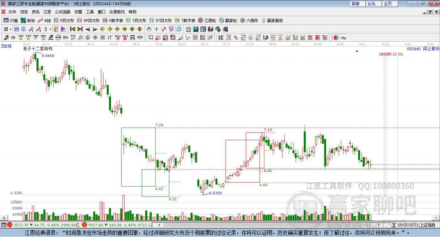Image resolution: width=440 pixels, height=237 pixels.
Task: Open 赢家服务 dollar-sign service
Action: pos(272,21)
